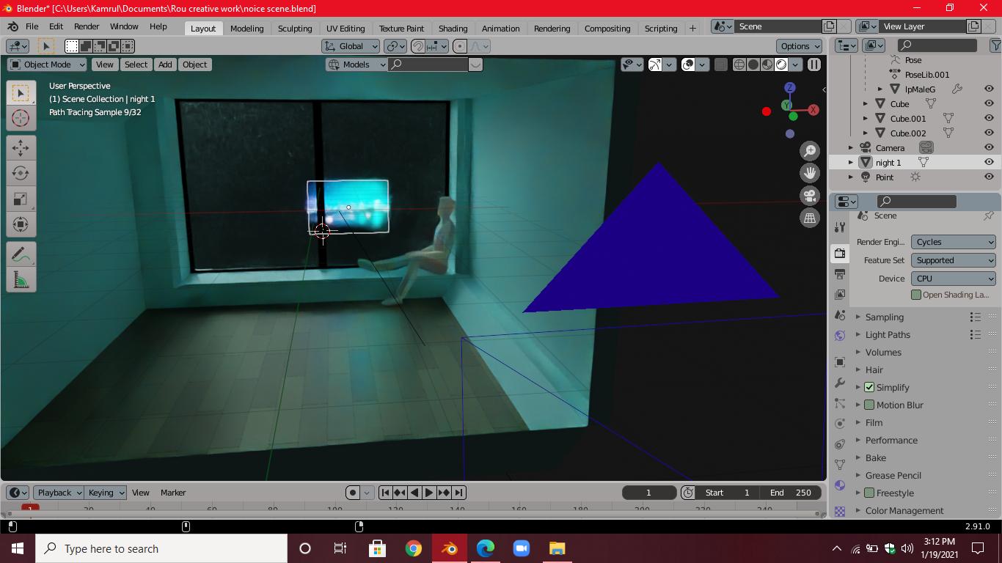The width and height of the screenshot is (1002, 563).
Task: Open the Modifiers wrench properties tab
Action: 840,383
